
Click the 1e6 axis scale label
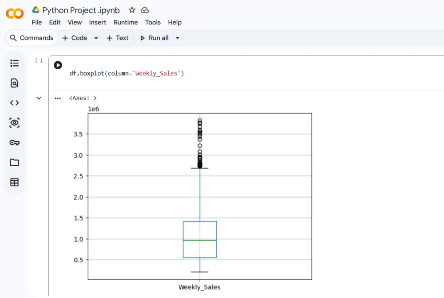pyautogui.click(x=93, y=109)
